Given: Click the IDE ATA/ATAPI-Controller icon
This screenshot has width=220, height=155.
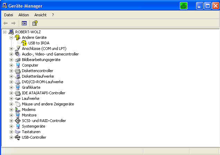Looking at the screenshot, I should (18, 93).
